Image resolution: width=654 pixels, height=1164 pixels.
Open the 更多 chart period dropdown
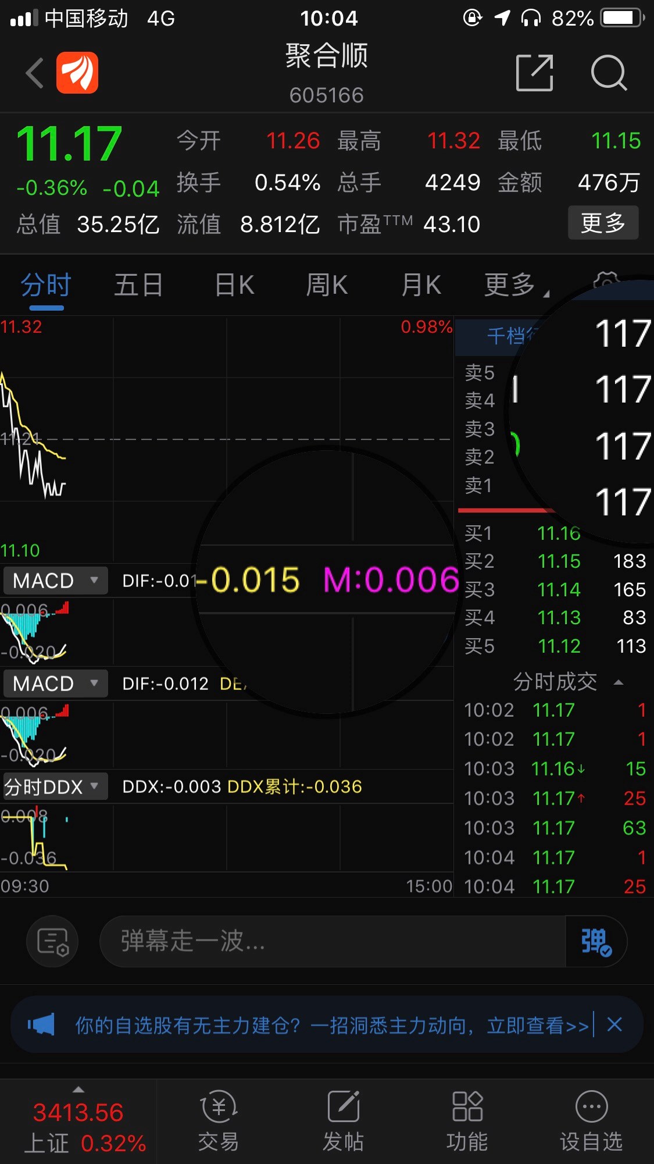tap(516, 285)
